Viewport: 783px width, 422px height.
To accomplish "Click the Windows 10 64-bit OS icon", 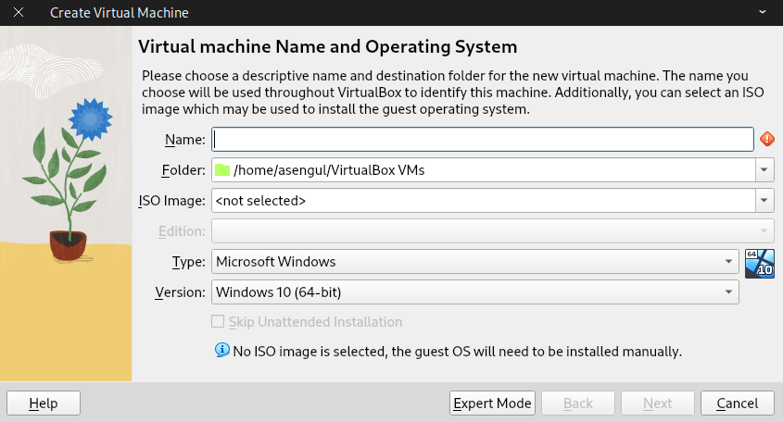I will [x=760, y=264].
